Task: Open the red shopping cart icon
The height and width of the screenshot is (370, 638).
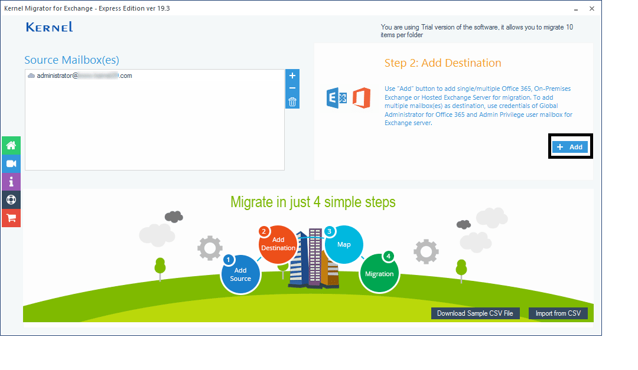Action: coord(11,218)
